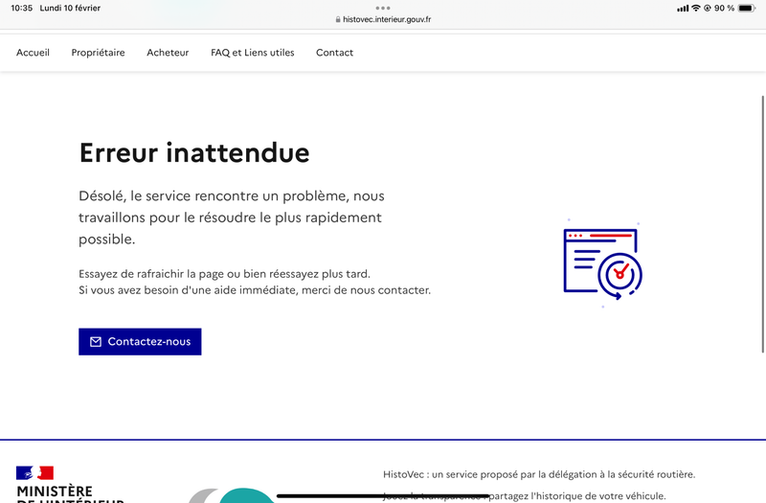
Task: Tap the padlock icon beside the URL
Action: 338,19
